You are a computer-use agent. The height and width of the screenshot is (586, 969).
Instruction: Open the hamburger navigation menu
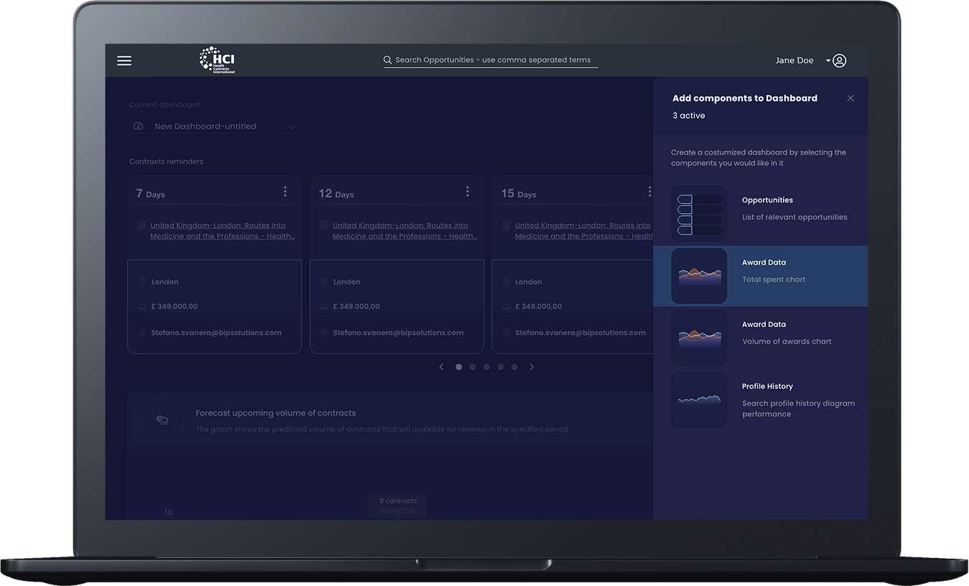tap(124, 60)
